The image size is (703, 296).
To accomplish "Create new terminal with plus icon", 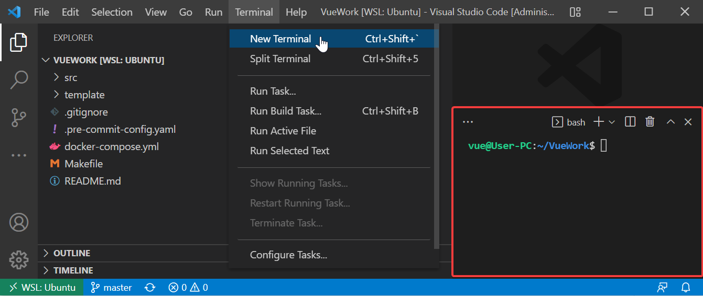I will 599,122.
